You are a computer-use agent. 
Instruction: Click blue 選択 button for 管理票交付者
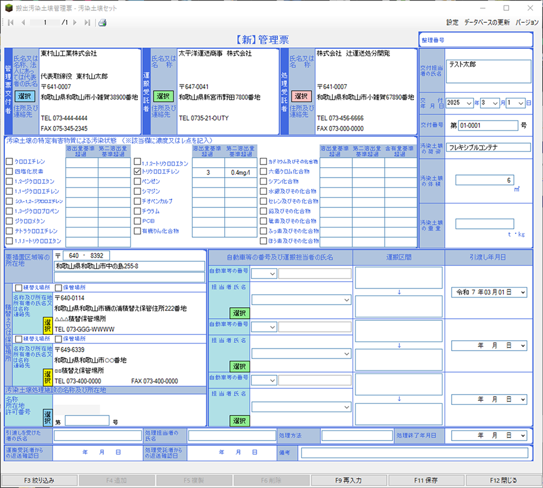click(24, 96)
